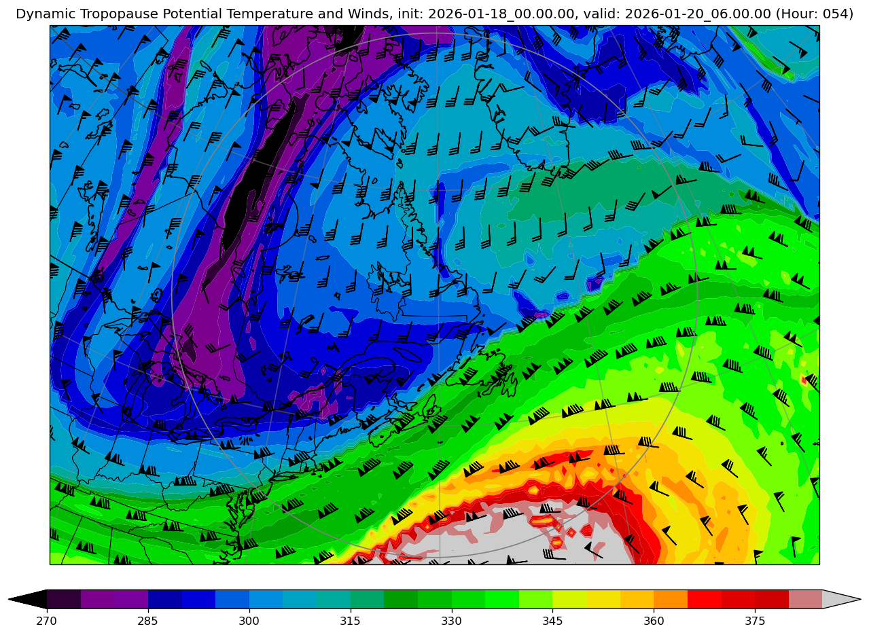Click the 315 colorbar tick label
Screen dimensions: 869x635
tap(351, 621)
